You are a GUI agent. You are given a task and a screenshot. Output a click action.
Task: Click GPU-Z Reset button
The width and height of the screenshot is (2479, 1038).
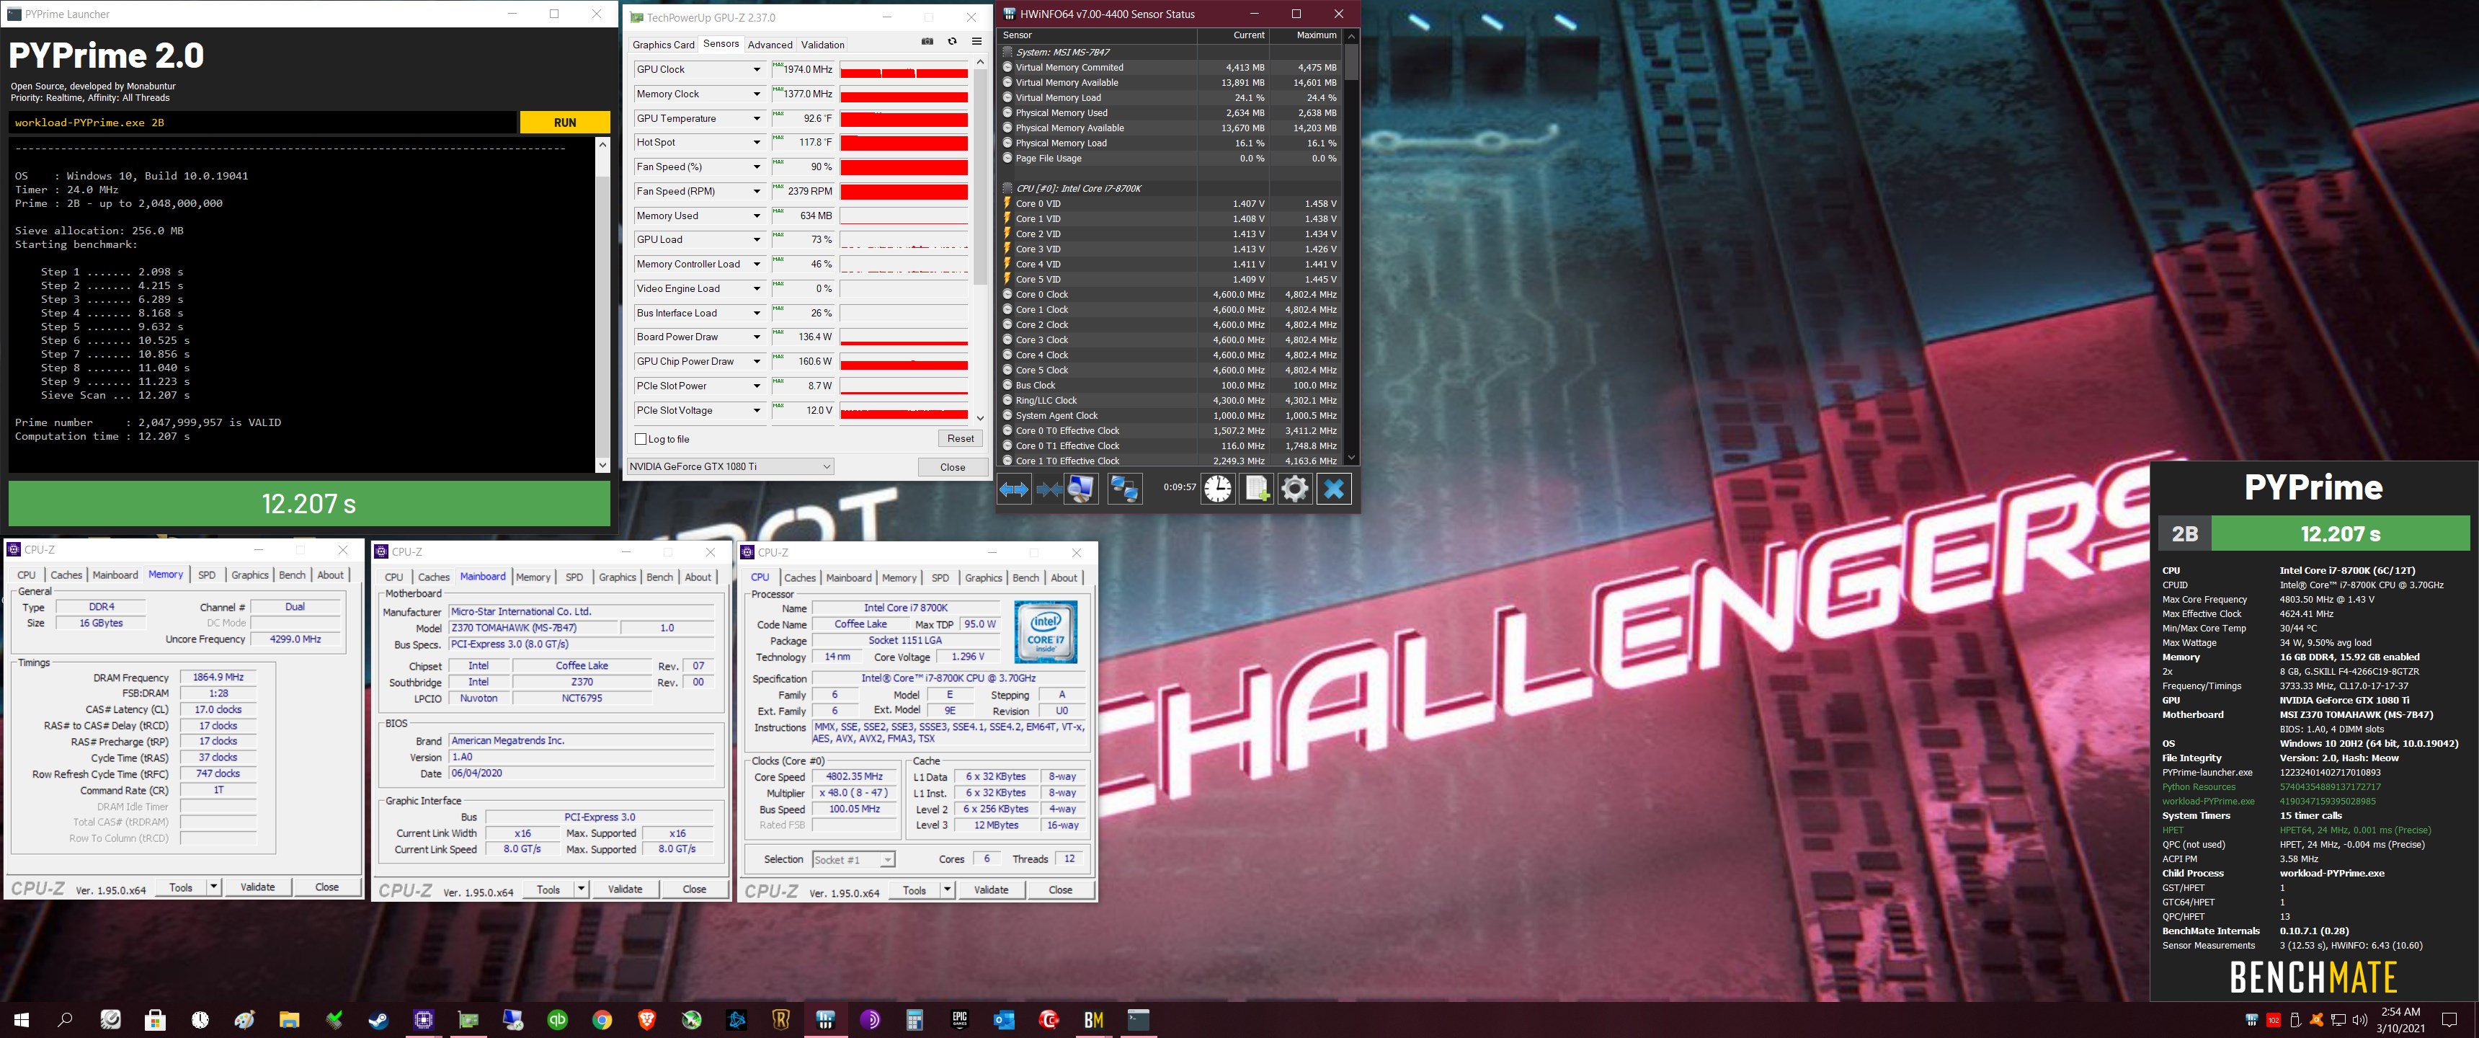click(x=961, y=438)
